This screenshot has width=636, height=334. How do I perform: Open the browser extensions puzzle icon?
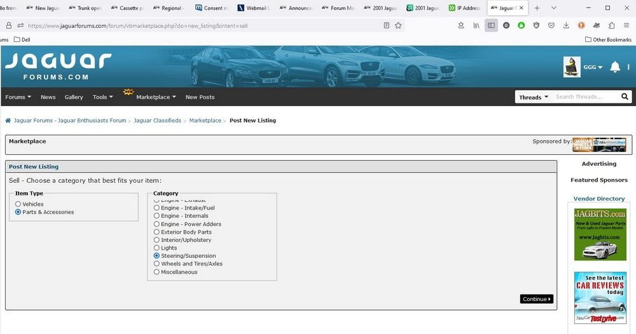pos(611,25)
